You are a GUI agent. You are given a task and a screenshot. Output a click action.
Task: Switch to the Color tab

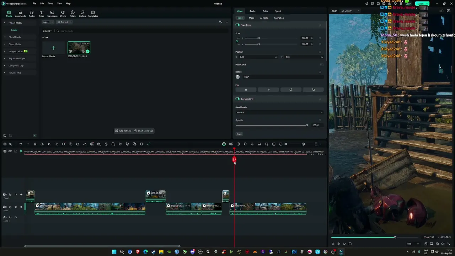265,11
